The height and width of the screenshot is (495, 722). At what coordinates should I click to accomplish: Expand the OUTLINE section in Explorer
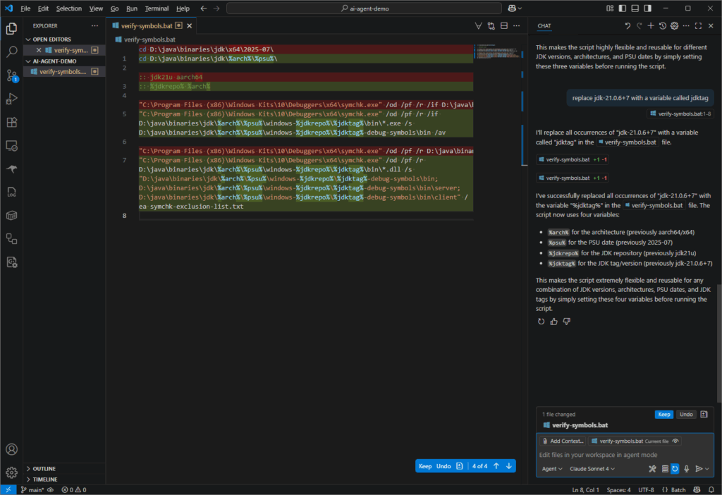(x=44, y=468)
